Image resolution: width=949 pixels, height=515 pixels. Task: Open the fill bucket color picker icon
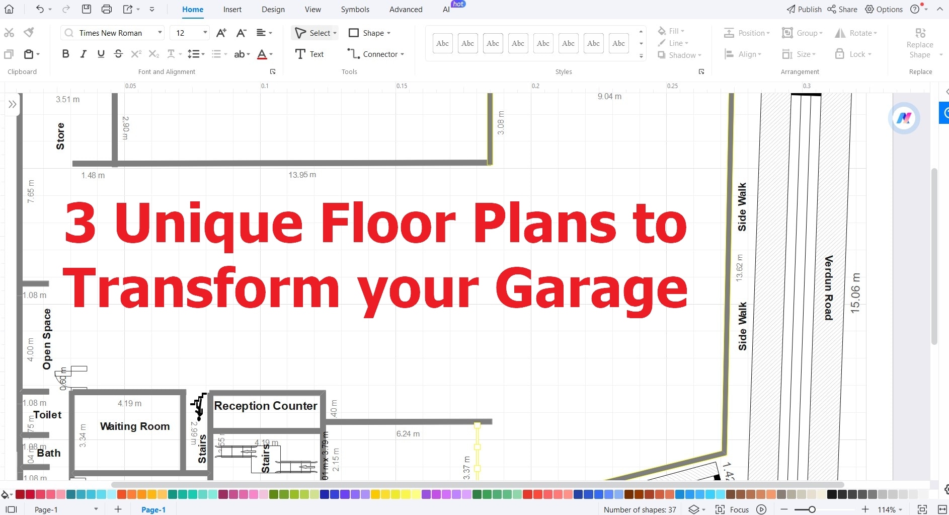[x=6, y=494]
